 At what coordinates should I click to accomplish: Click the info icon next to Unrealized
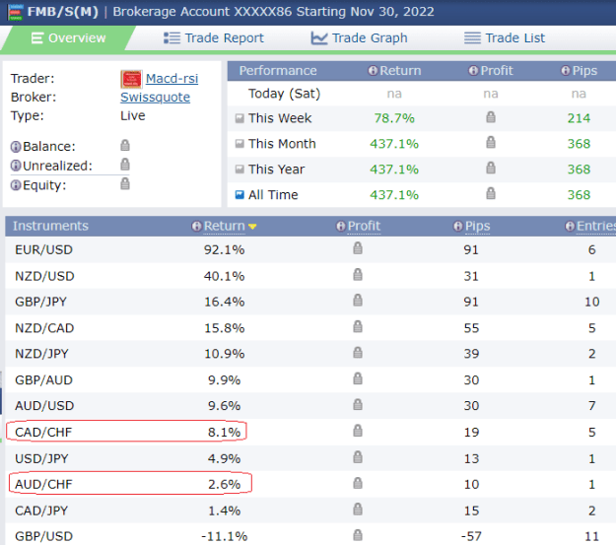[x=16, y=166]
